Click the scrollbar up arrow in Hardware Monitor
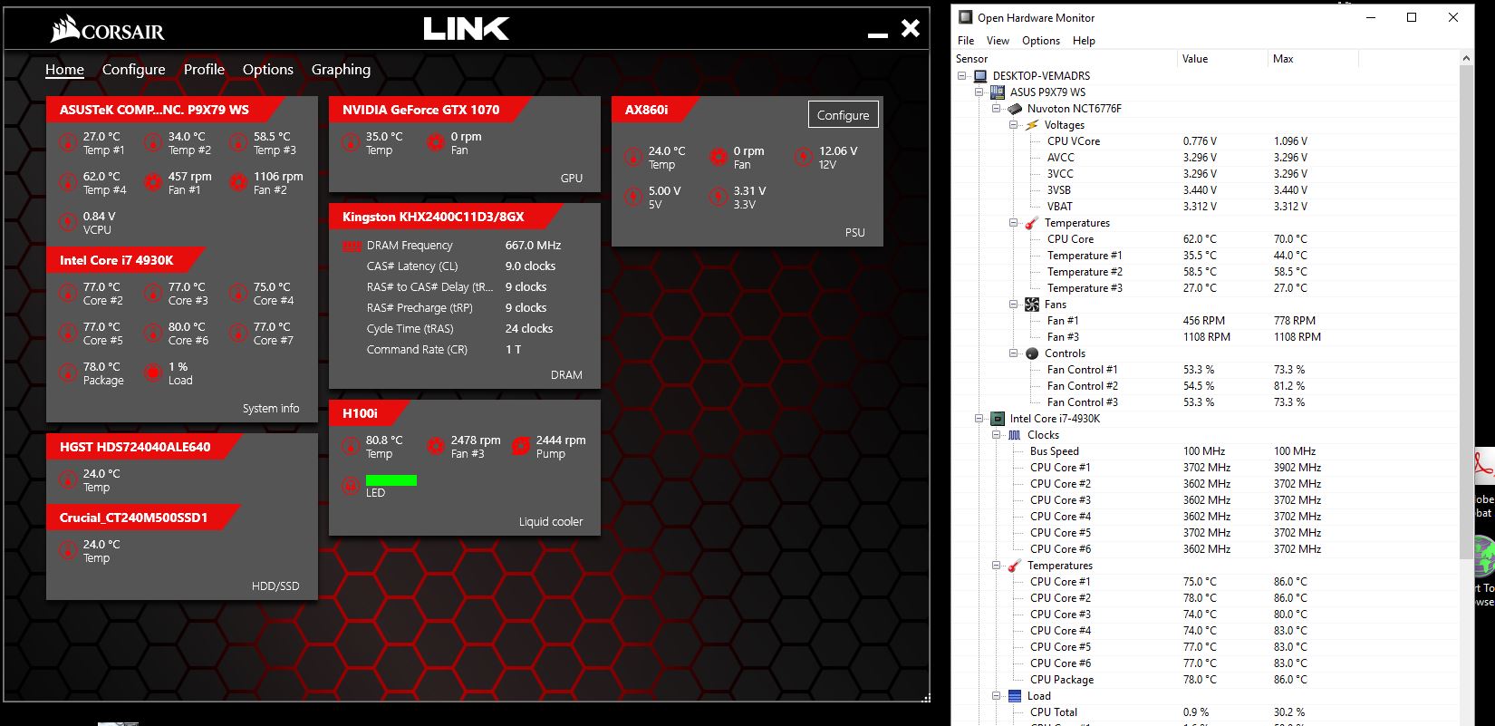The width and height of the screenshot is (1495, 726). (x=1466, y=59)
